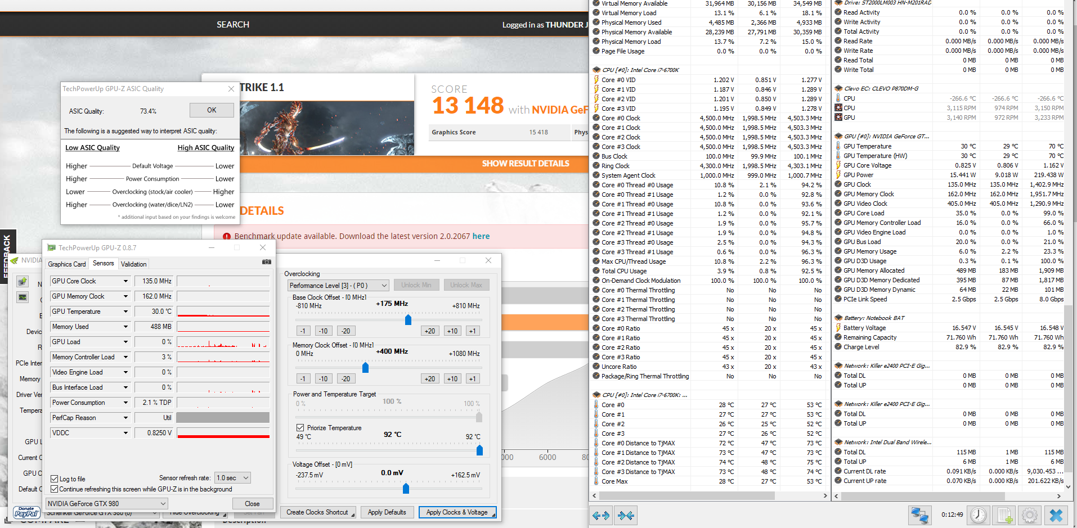
Task: Click the icon beside Drive ST2000LM003 header
Action: coord(838,3)
